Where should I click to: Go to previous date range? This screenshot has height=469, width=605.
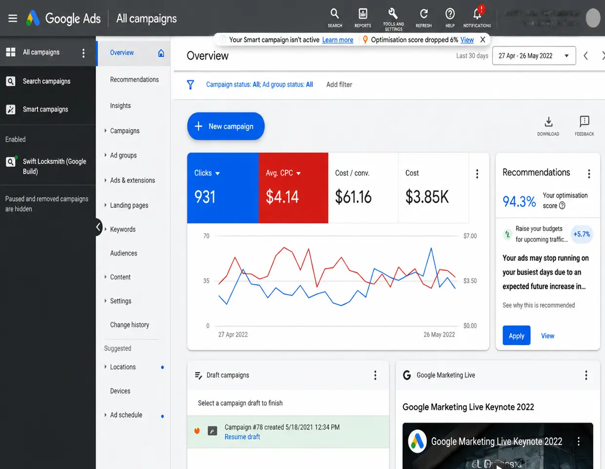(x=586, y=56)
